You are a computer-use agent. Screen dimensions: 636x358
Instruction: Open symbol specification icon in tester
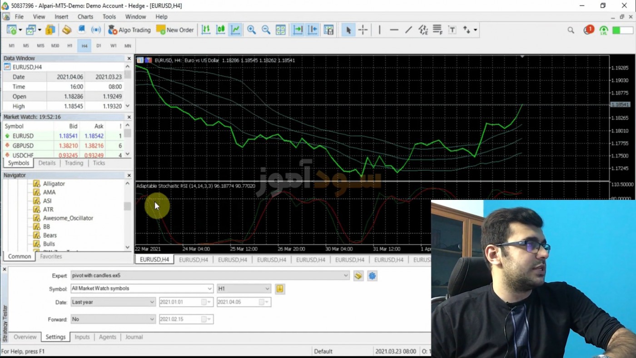pos(280,288)
